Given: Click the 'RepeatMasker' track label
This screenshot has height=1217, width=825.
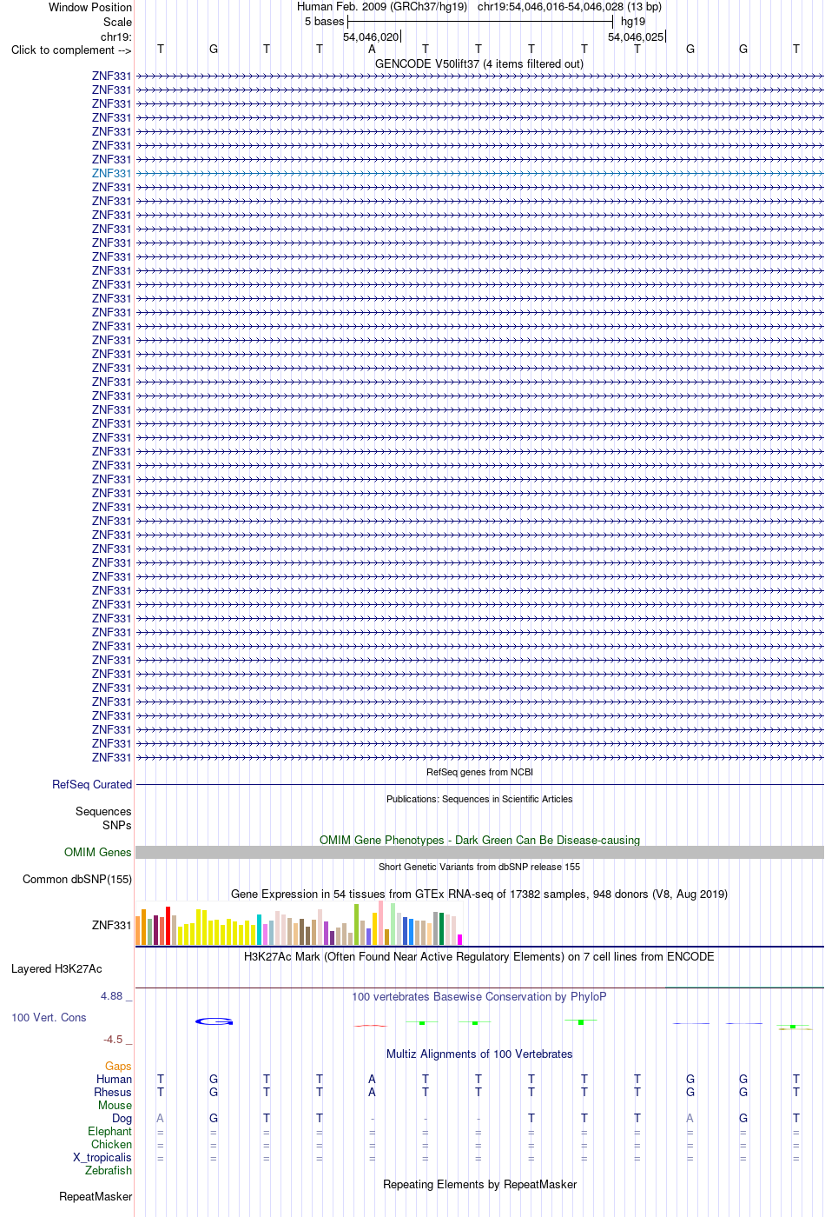Looking at the screenshot, I should tap(96, 1196).
